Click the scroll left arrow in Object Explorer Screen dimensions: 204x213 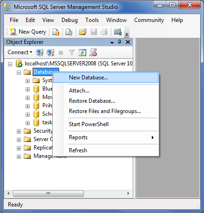[8, 193]
